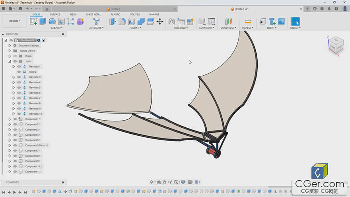Screen dimensions: 350x197
Task: Select the Hole tool
Action: point(61,21)
